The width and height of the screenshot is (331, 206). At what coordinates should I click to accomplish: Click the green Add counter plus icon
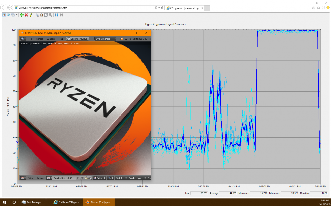click(22, 15)
